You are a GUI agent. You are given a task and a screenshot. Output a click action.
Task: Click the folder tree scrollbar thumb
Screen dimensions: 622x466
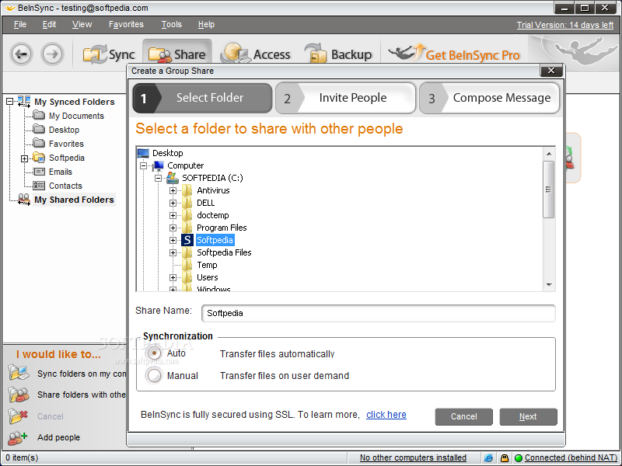pyautogui.click(x=549, y=190)
